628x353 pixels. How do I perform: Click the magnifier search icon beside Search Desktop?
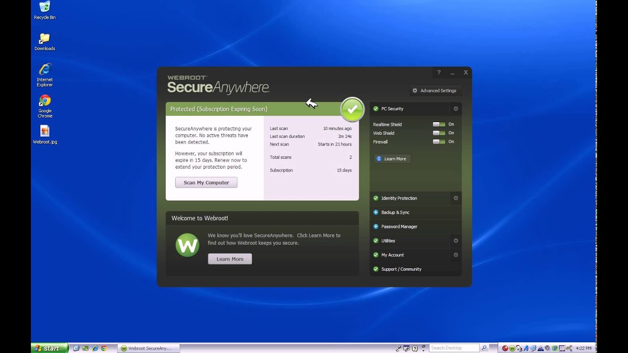click(484, 348)
